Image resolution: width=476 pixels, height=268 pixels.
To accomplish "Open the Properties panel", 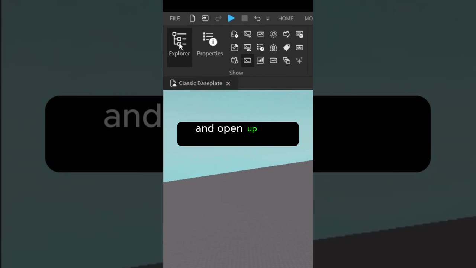I will (x=210, y=44).
